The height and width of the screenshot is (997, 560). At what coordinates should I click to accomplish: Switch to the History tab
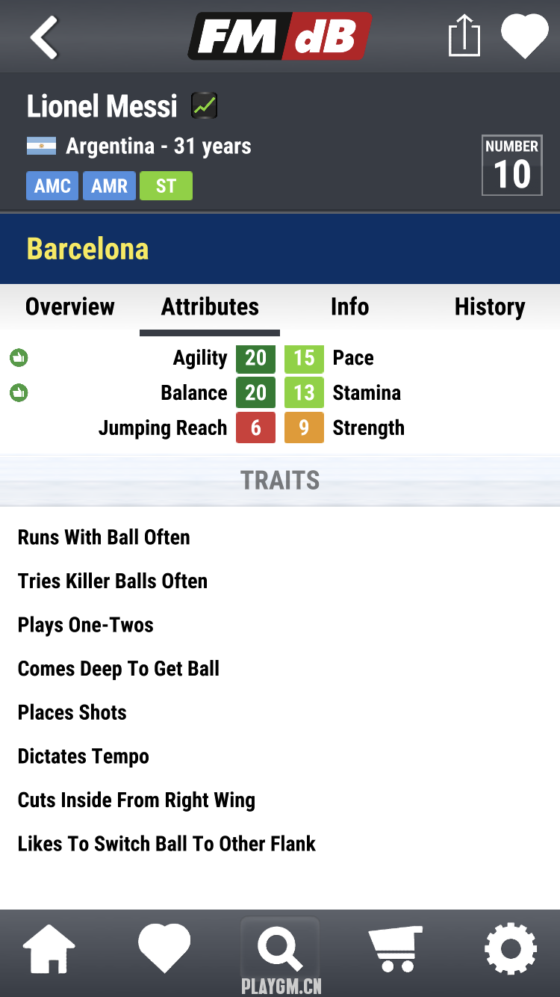[x=490, y=306]
